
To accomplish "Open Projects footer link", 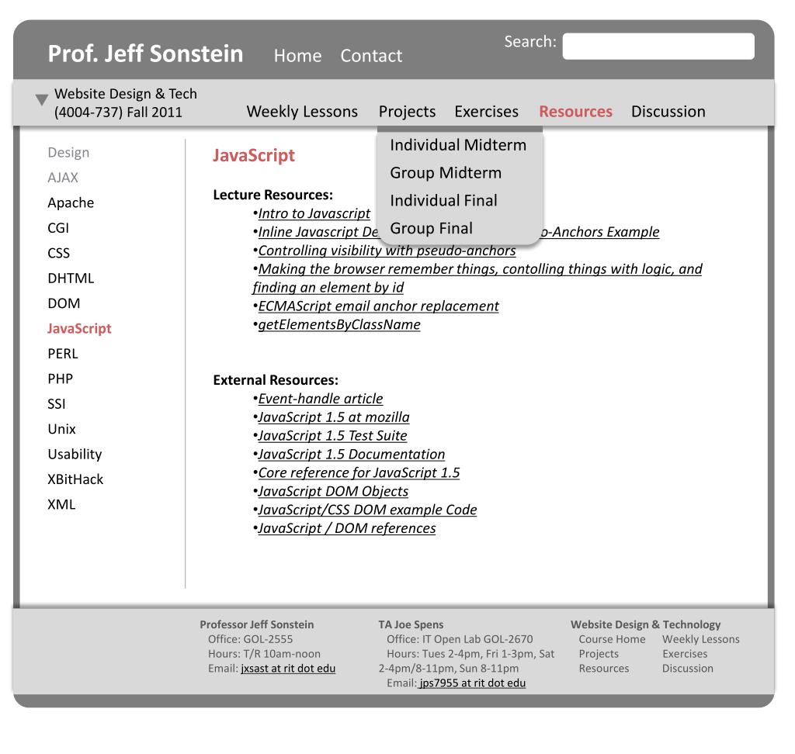I will (x=599, y=654).
